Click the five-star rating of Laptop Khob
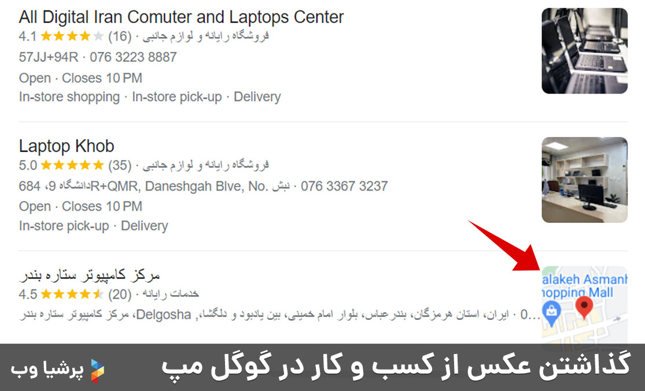This screenshot has height=391, width=645. (x=72, y=166)
